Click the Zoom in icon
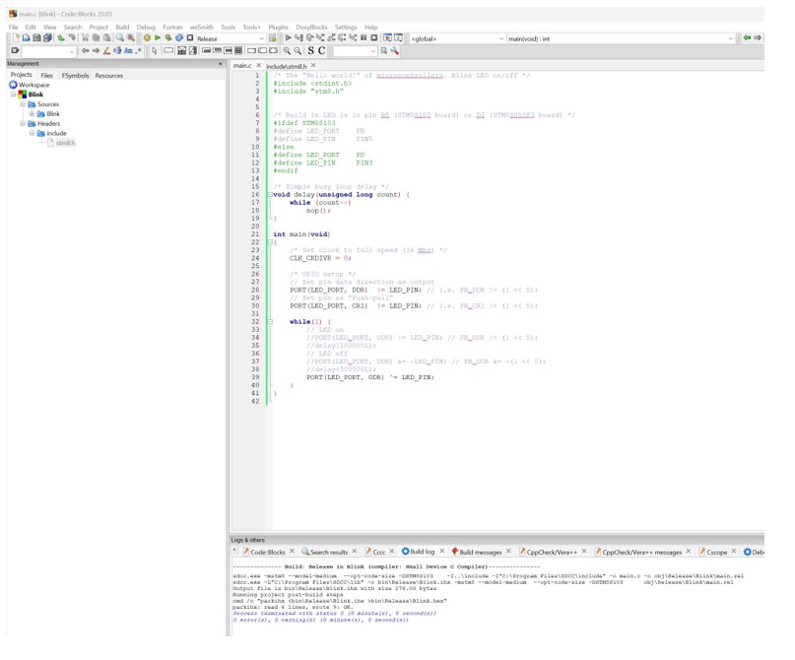The image size is (795, 660). click(x=287, y=50)
